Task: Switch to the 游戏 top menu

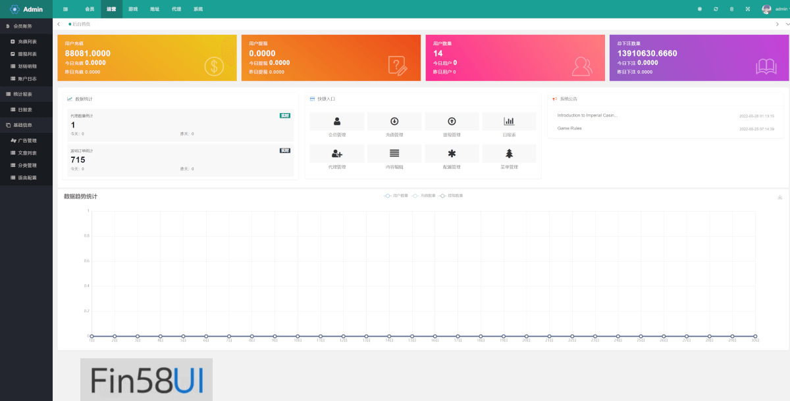Action: pyautogui.click(x=133, y=9)
